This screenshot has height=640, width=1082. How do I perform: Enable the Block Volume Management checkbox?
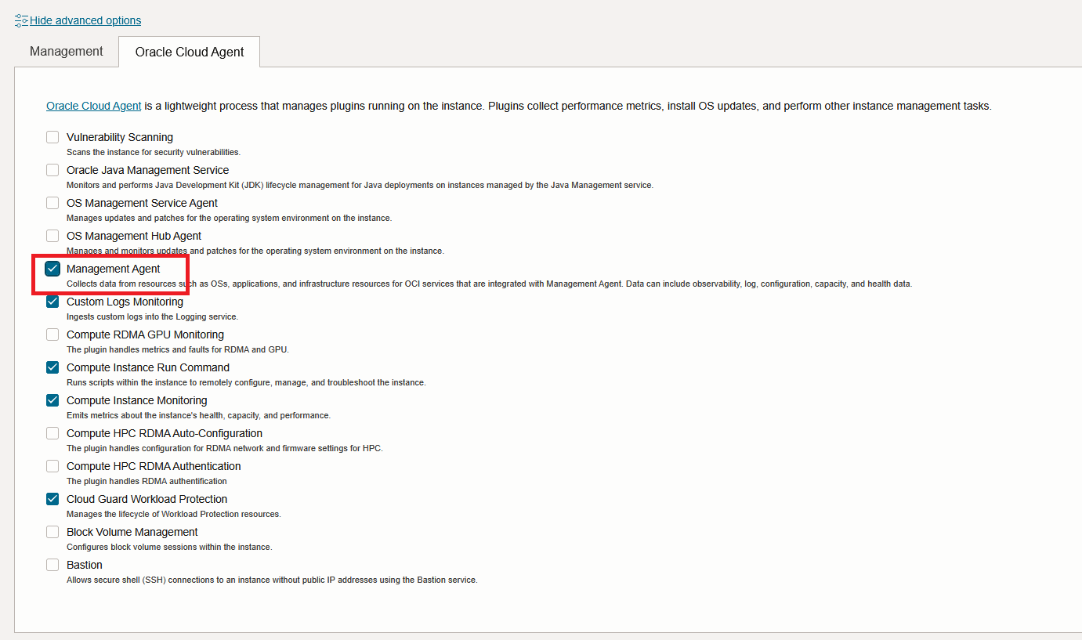point(52,532)
